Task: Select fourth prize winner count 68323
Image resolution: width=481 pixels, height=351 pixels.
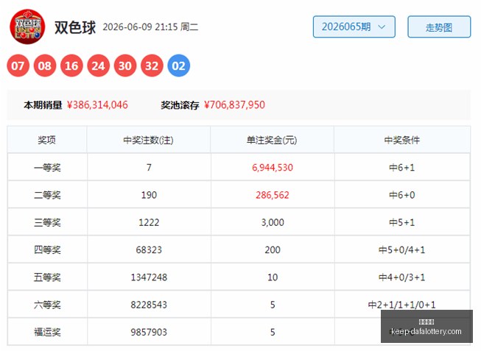Action: point(149,250)
